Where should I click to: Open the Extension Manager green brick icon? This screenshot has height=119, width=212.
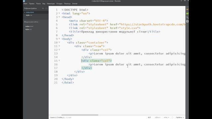(x=187, y=14)
